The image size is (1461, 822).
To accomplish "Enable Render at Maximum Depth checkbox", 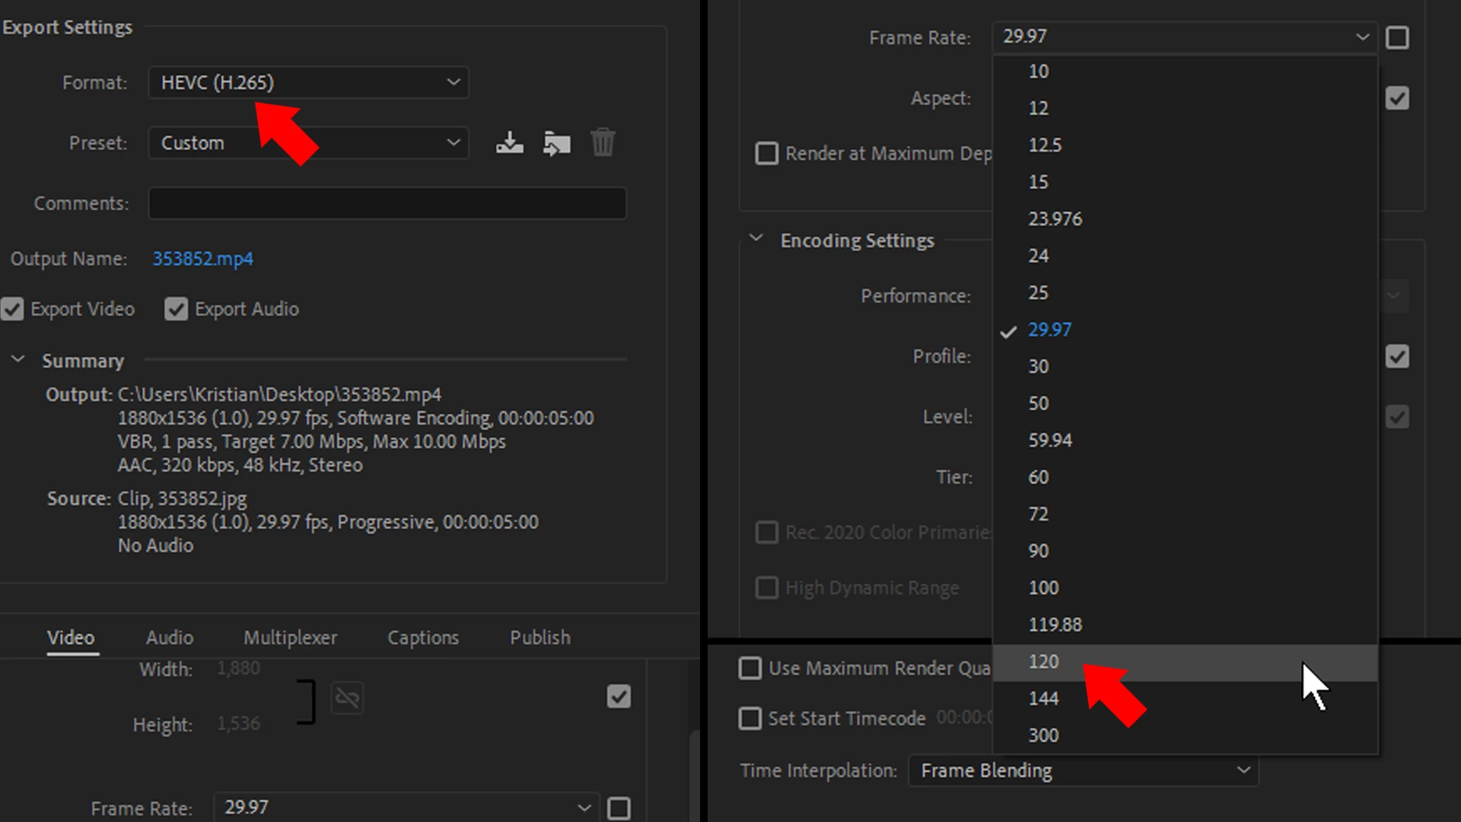I will 766,153.
